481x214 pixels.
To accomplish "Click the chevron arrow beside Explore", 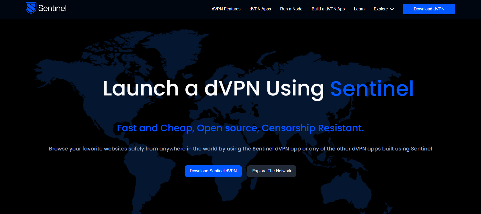I will (392, 9).
